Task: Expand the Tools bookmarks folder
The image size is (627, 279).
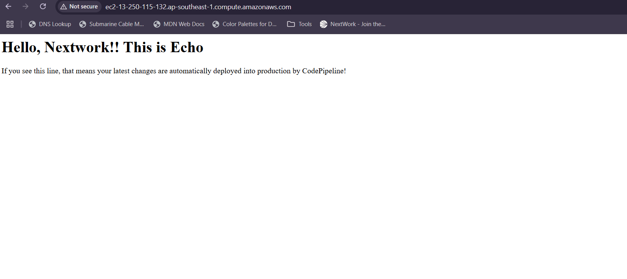Action: point(300,24)
